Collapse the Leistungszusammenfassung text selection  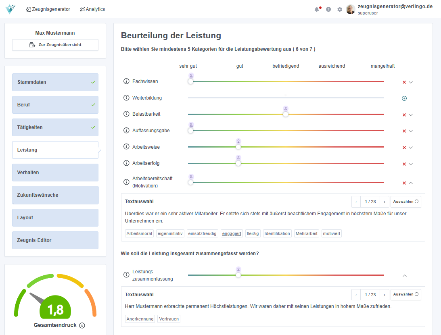(405, 276)
